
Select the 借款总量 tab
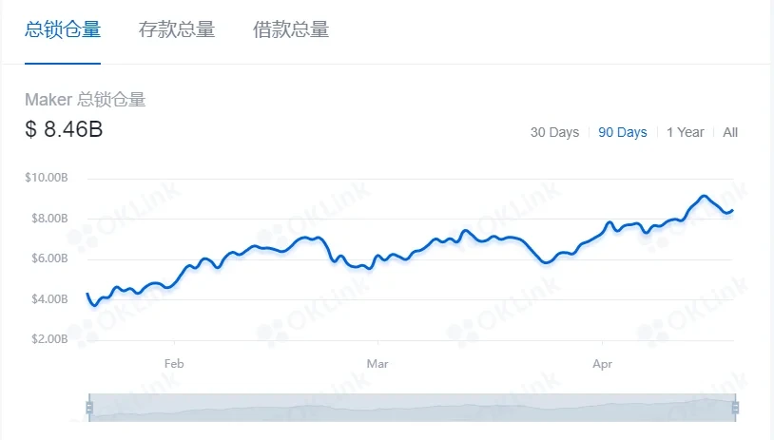coord(291,29)
